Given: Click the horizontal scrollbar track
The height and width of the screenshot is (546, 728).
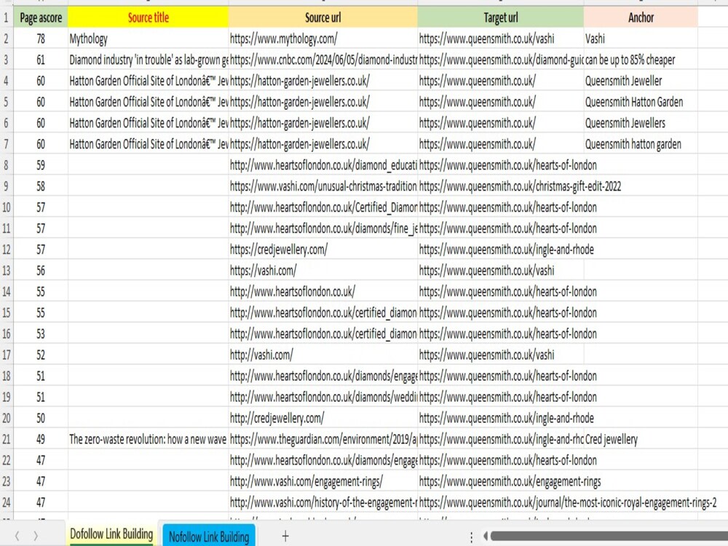Looking at the screenshot, I should point(608,537).
